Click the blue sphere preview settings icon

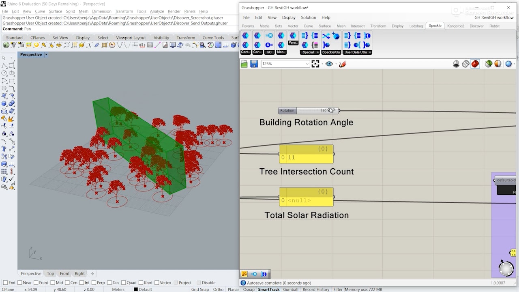tap(508, 64)
